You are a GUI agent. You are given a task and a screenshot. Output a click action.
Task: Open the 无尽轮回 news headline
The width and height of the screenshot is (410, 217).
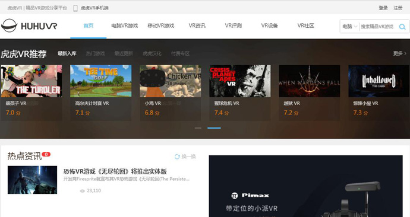coord(115,171)
